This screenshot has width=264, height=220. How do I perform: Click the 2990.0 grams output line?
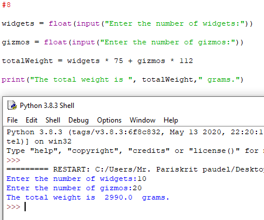tap(88, 197)
